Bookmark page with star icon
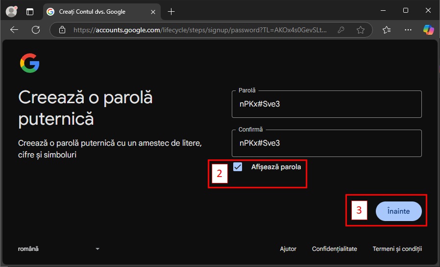The height and width of the screenshot is (267, 440). coord(361,30)
